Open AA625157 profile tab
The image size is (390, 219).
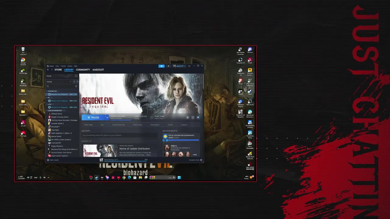98,70
